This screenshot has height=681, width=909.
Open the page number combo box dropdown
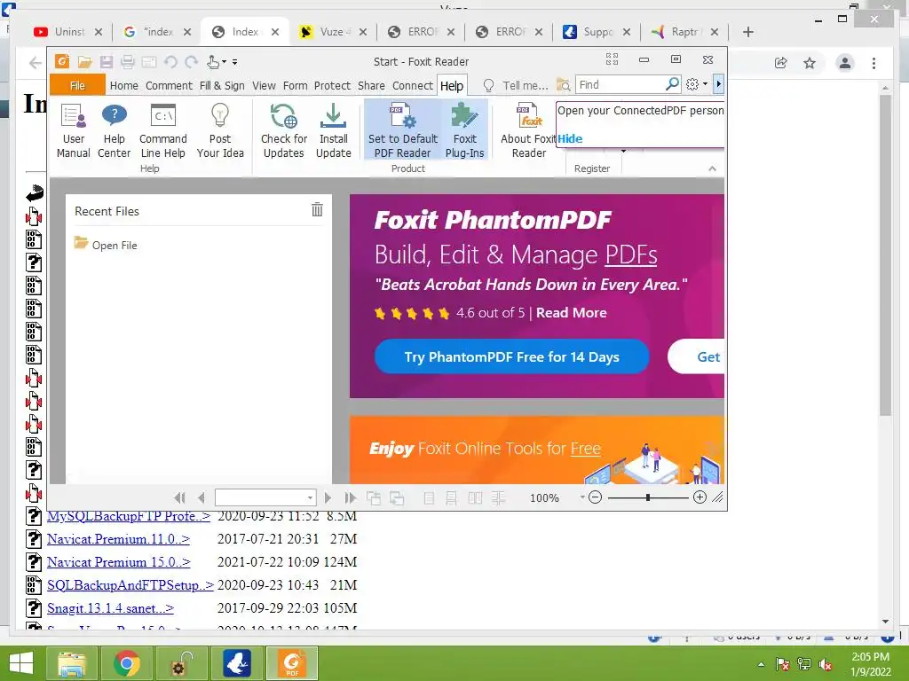click(310, 497)
